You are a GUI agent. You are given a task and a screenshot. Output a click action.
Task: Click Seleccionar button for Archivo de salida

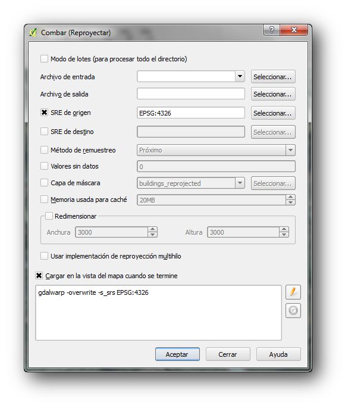(273, 94)
